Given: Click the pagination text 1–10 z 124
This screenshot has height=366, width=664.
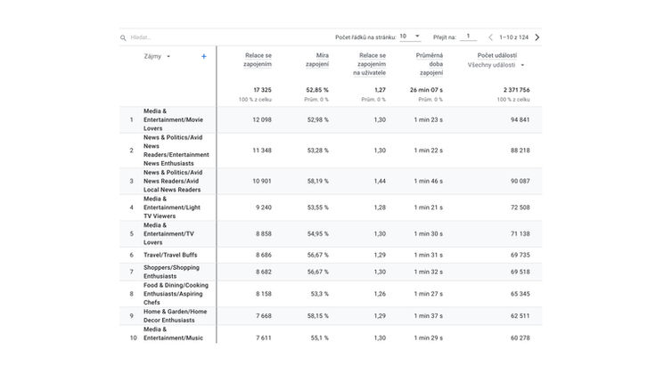Looking at the screenshot, I should (513, 37).
